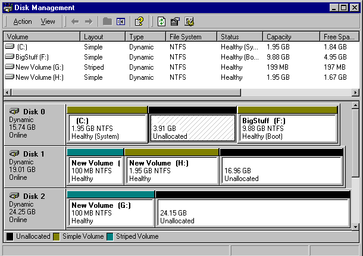The image size is (363, 256).
Task: Toggle the Show/Hide Console Tree icon
Action: tap(121, 21)
